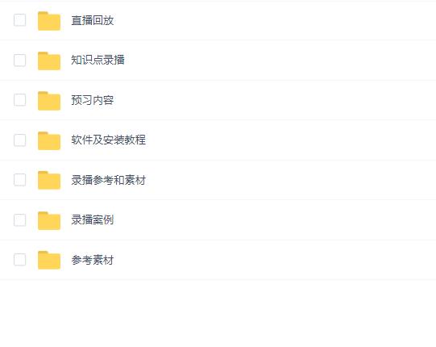Open the 录播参考和素材 folder icon
The image size is (436, 347).
(49, 180)
